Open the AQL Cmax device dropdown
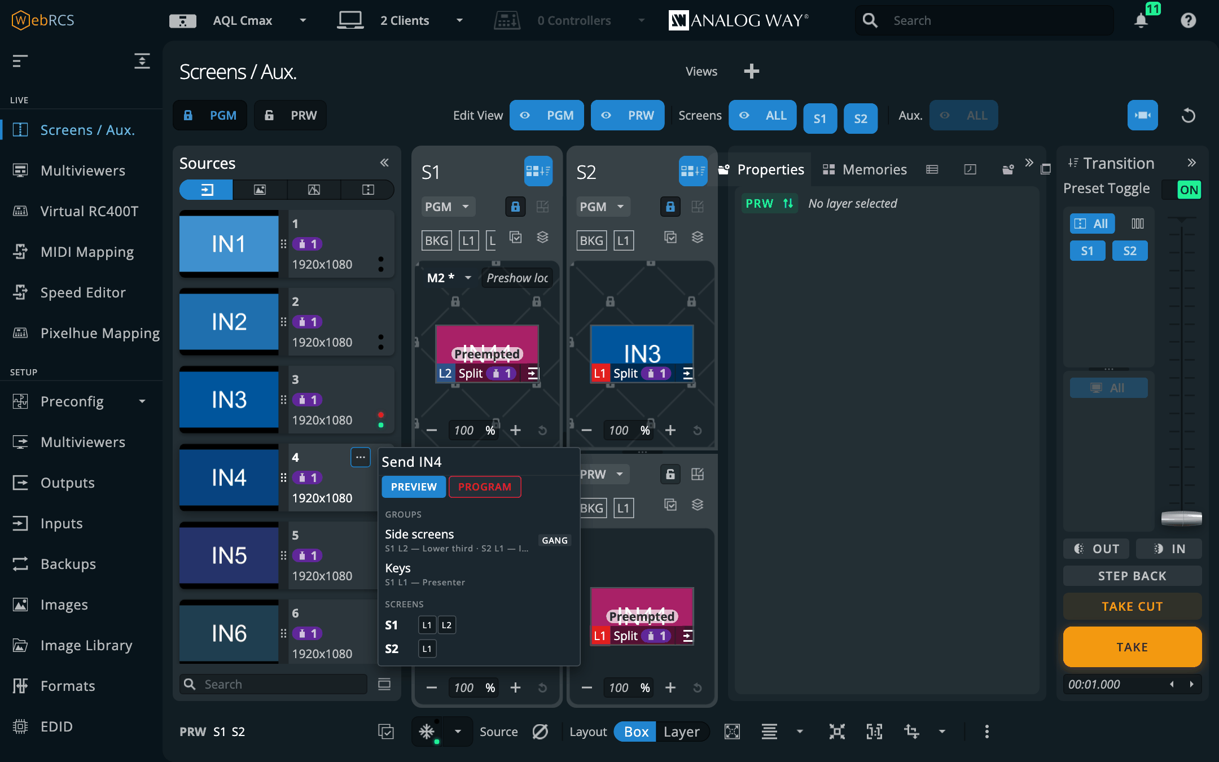 tap(303, 20)
